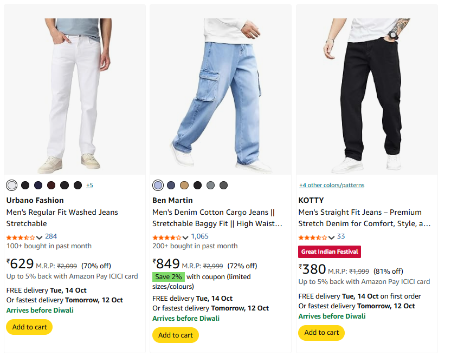Show +5 more colors for Urbano Fashion
This screenshot has width=451, height=357.
click(x=89, y=186)
